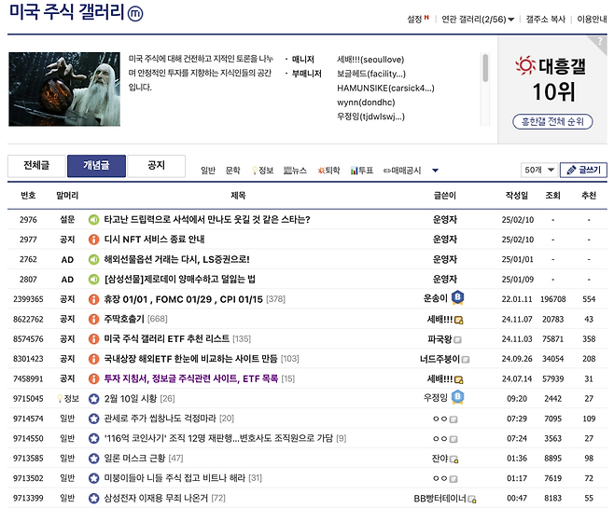This screenshot has width=614, height=508.
Task: Click the blue star icon on 2월 10일 시황
Action: click(93, 399)
